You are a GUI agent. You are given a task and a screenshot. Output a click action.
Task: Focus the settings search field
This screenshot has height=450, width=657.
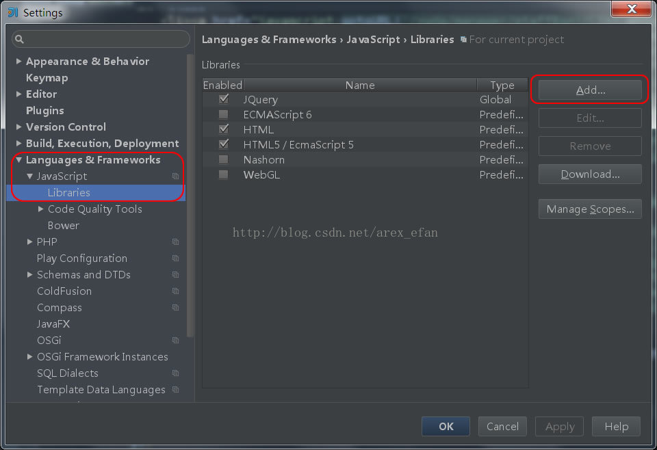click(101, 40)
